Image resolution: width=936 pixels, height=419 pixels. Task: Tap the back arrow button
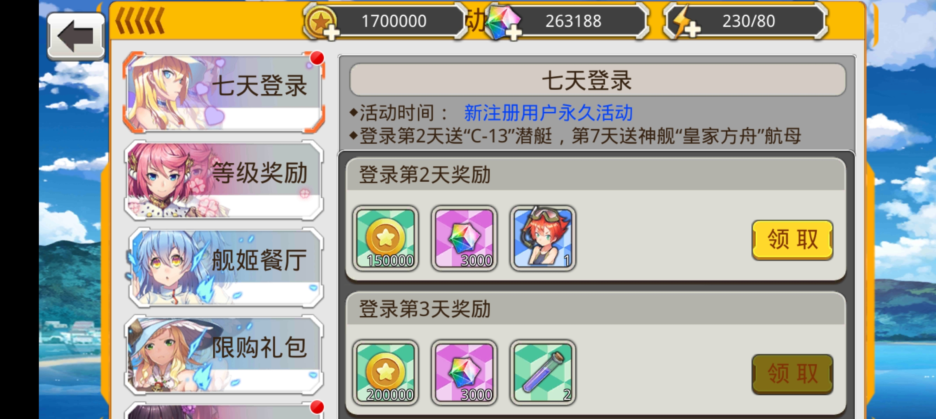pos(76,36)
